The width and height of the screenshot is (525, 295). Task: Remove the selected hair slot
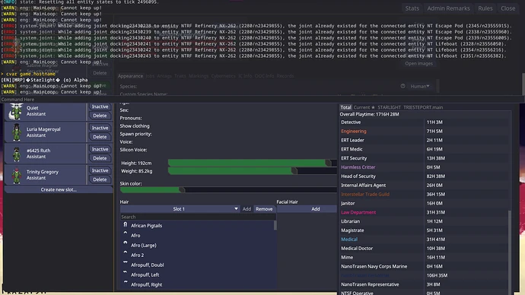(x=264, y=209)
